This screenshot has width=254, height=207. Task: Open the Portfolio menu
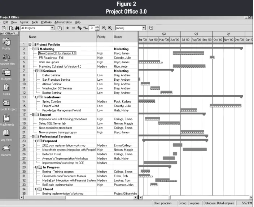46,22
